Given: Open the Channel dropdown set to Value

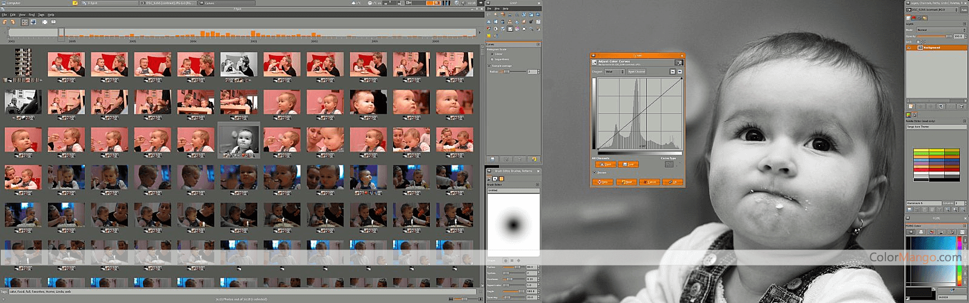Looking at the screenshot, I should 614,72.
